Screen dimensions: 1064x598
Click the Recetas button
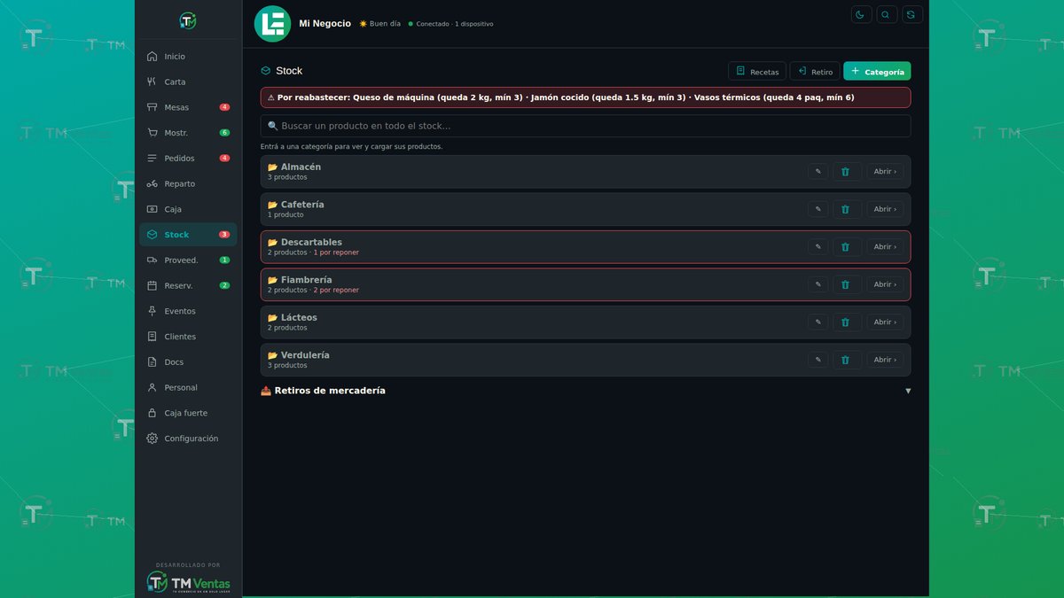757,72
